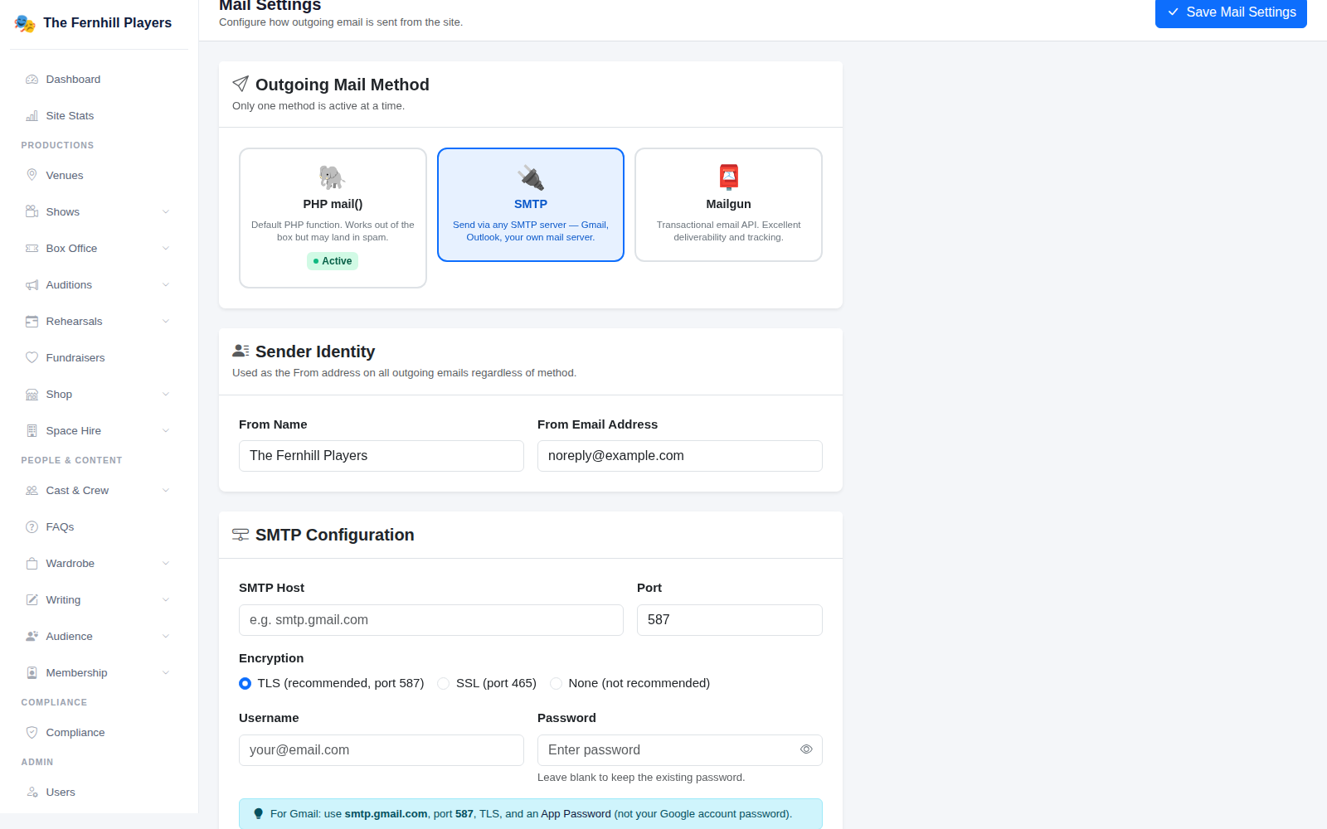The width and height of the screenshot is (1327, 829).
Task: Expand the Rehearsals submenu chevron
Action: [166, 322]
